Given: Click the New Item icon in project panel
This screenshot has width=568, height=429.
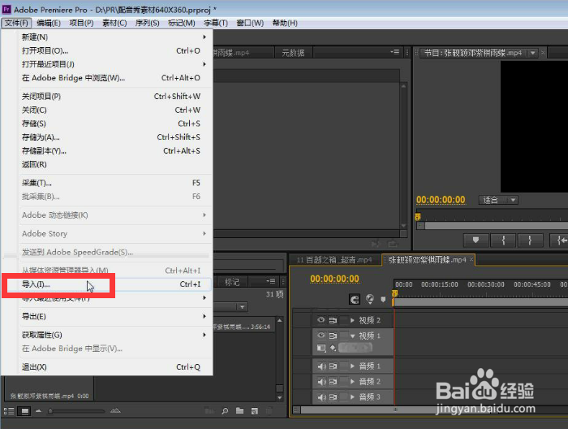Looking at the screenshot, I should pos(255,411).
